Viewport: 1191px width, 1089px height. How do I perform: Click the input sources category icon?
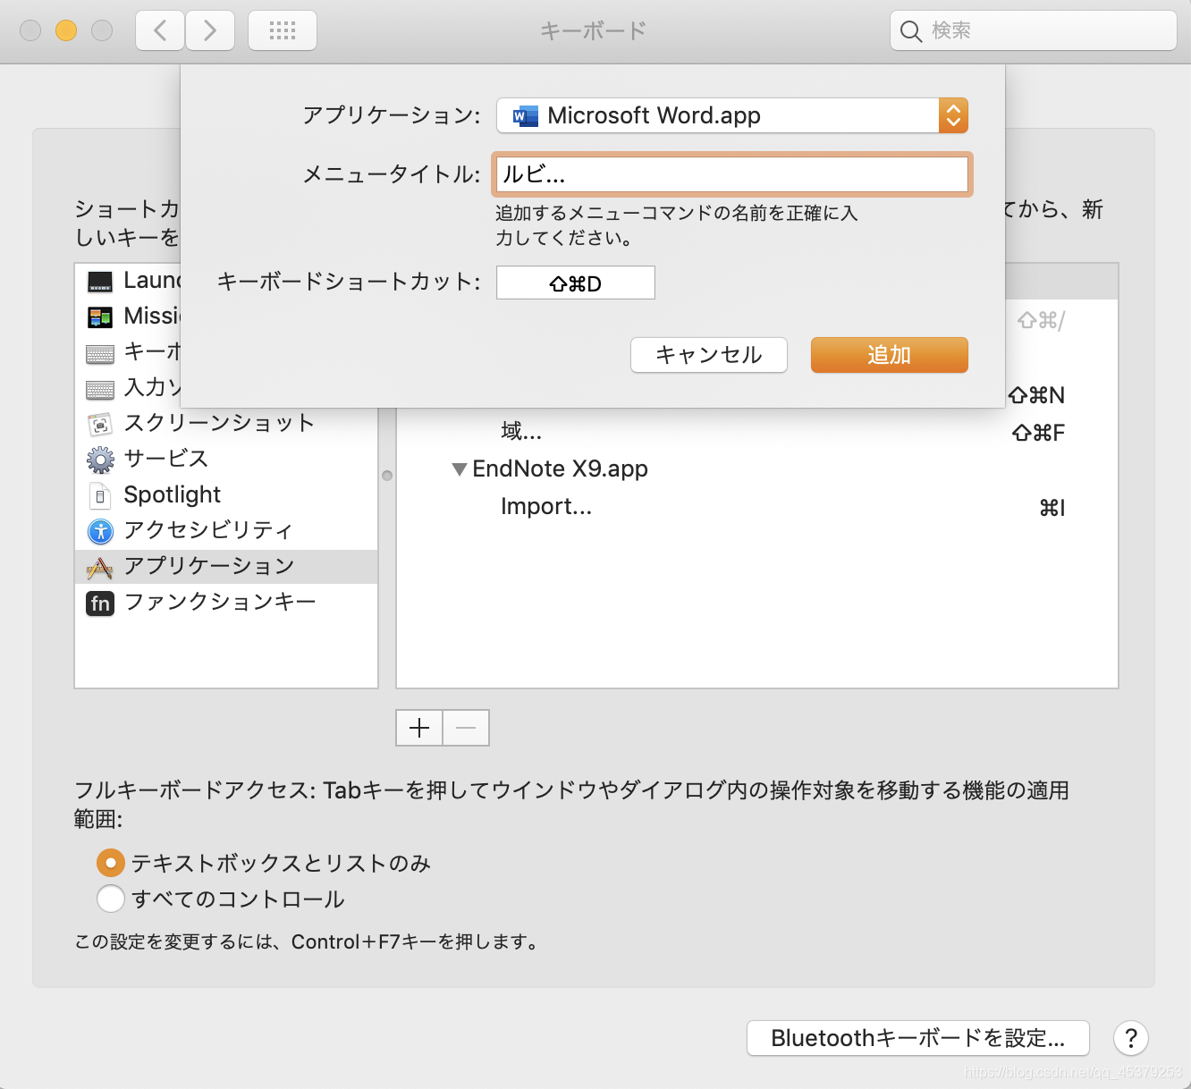tap(100, 390)
